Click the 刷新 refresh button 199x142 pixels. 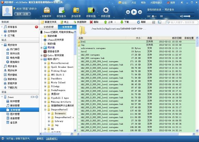141,22
